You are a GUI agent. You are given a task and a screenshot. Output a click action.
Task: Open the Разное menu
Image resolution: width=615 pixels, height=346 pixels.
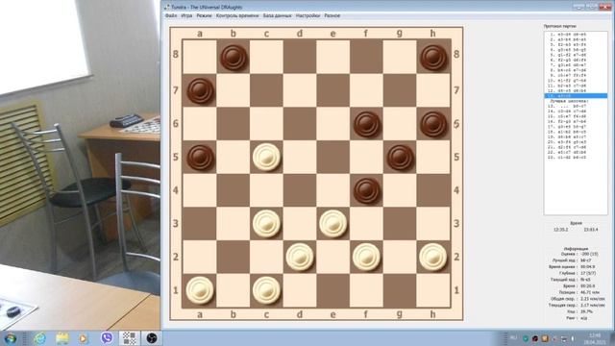332,15
